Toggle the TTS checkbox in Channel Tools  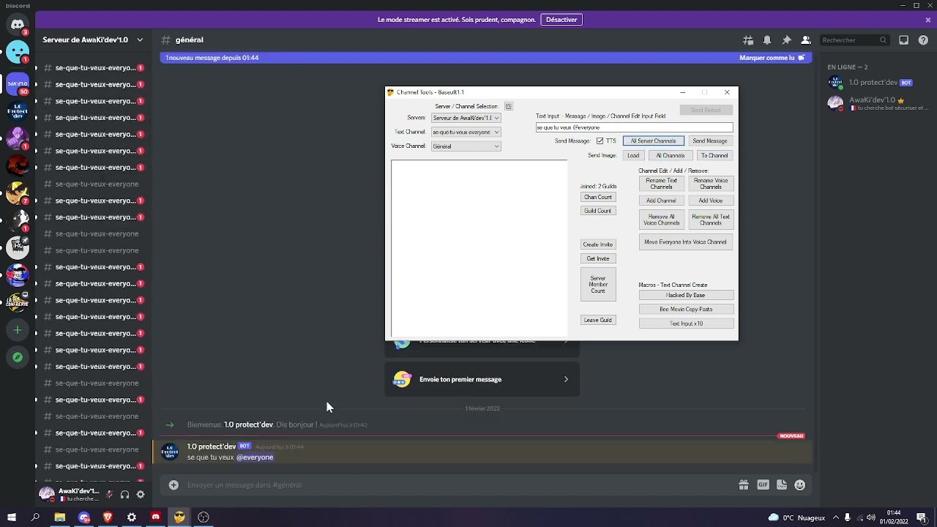click(600, 141)
